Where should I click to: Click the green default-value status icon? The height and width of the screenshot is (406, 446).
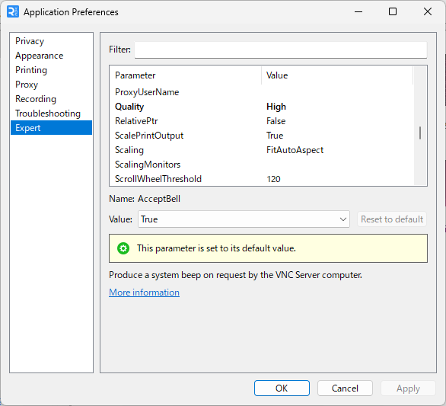(123, 248)
